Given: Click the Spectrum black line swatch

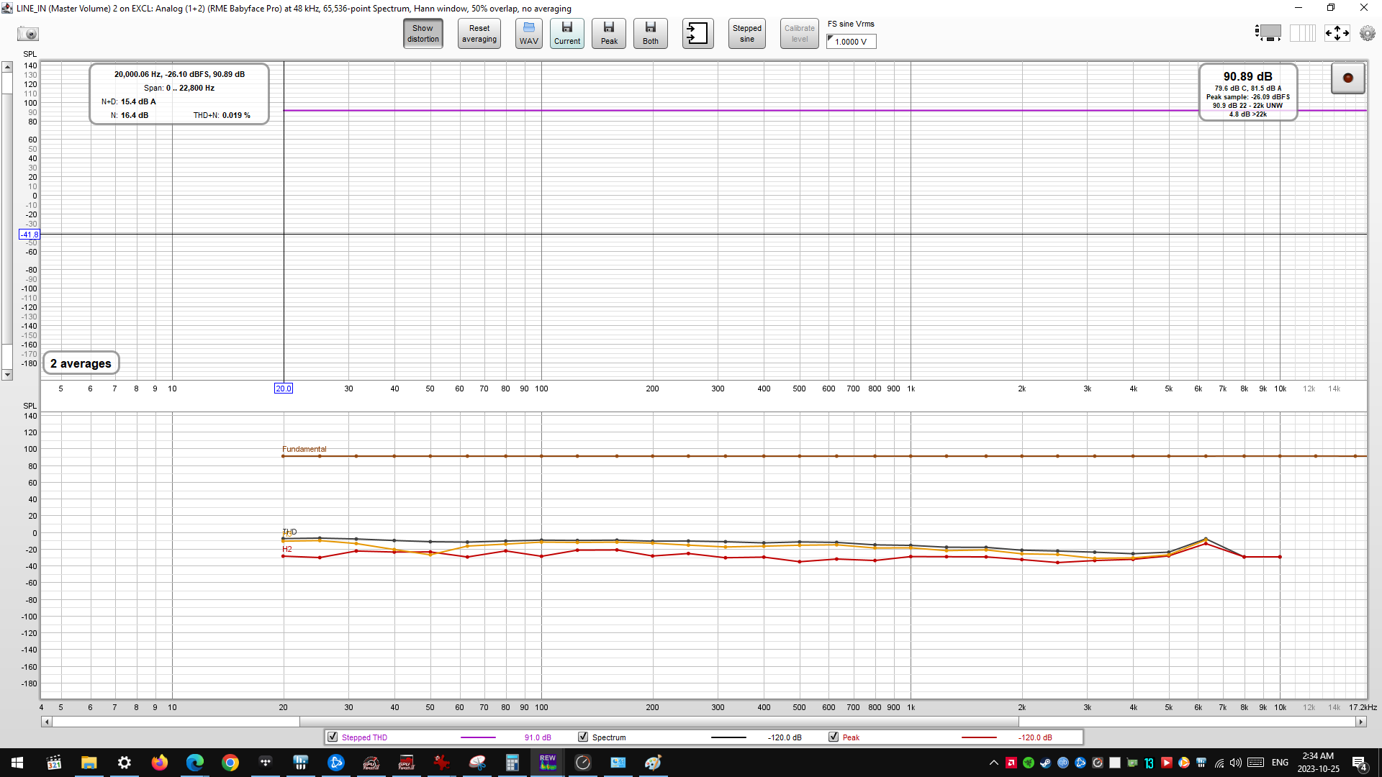Looking at the screenshot, I should coord(728,737).
